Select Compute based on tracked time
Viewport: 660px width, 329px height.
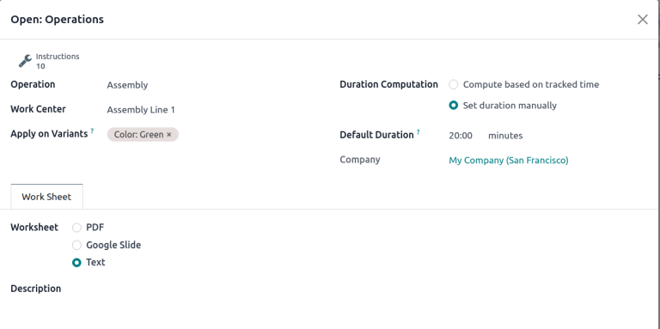[x=454, y=84]
